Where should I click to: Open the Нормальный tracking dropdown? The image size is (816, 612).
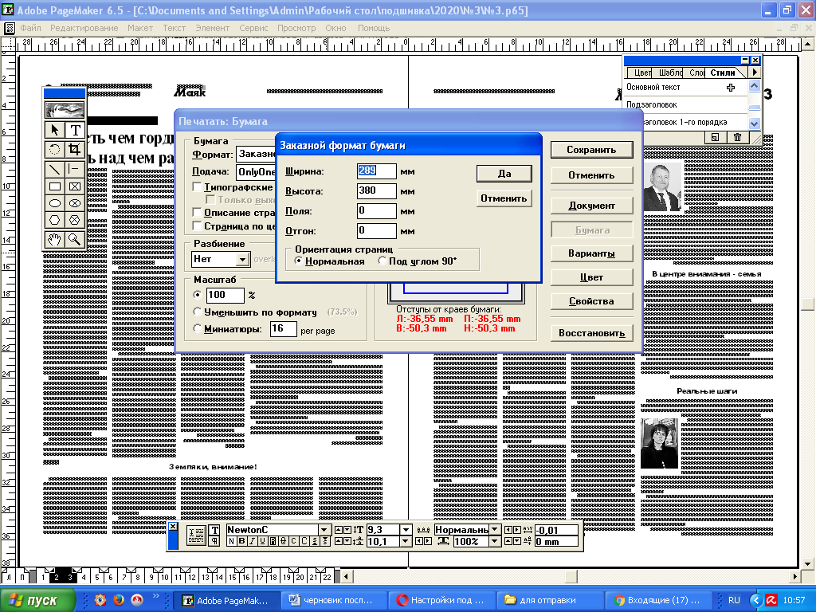click(x=495, y=530)
